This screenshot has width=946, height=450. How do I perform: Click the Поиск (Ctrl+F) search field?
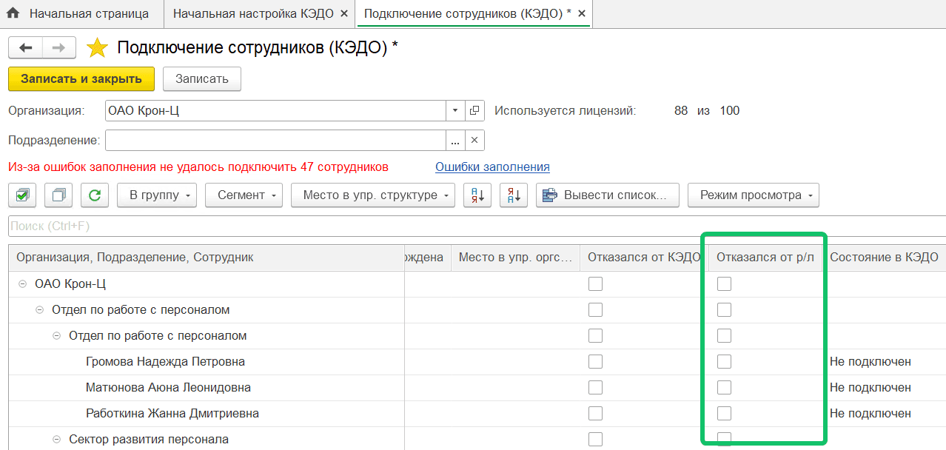pos(477,226)
